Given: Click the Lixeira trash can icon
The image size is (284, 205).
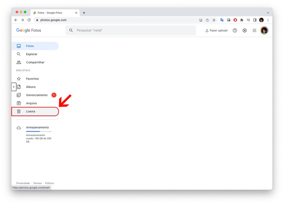Looking at the screenshot, I should [19, 111].
